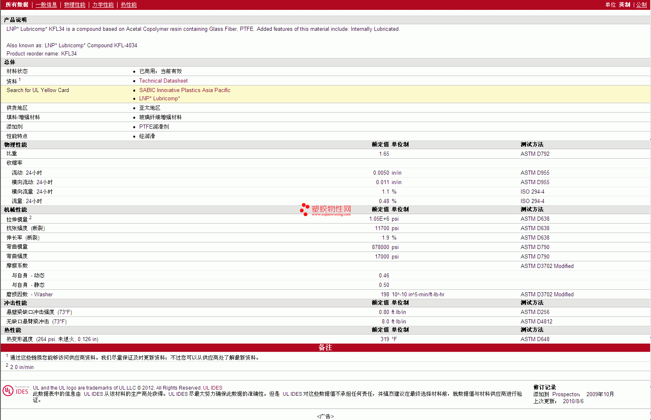Click the UL IDES logo in footer

tap(16, 390)
